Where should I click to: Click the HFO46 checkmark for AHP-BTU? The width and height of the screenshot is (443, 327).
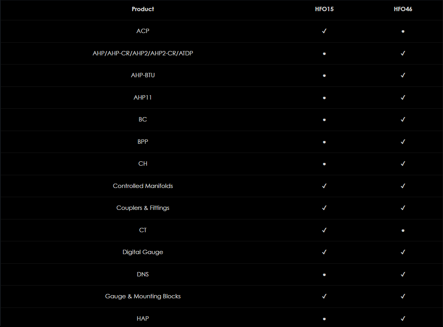pyautogui.click(x=403, y=75)
